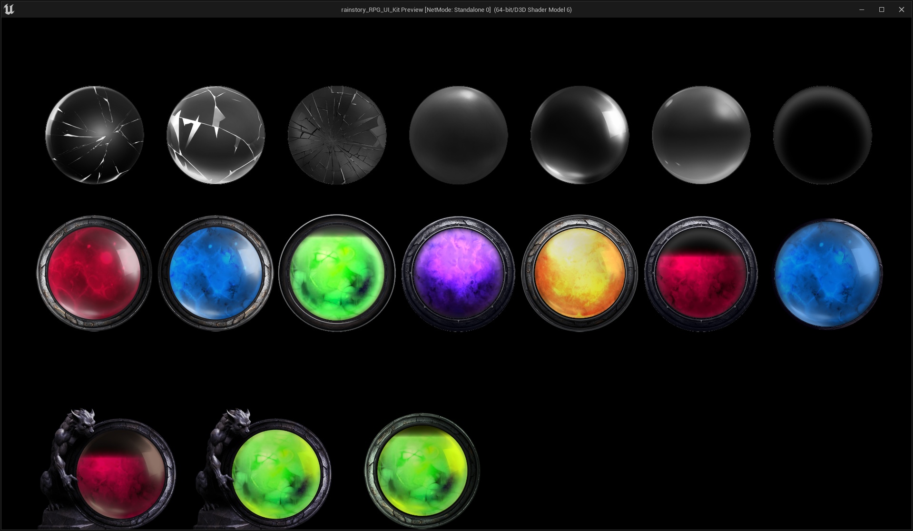The image size is (913, 531).
Task: Click the darkest black sphere with faint rim
Action: (x=822, y=135)
